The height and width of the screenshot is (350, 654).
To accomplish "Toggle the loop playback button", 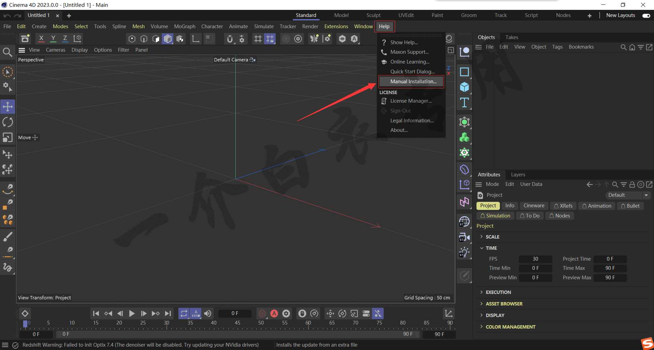I will coord(184,313).
